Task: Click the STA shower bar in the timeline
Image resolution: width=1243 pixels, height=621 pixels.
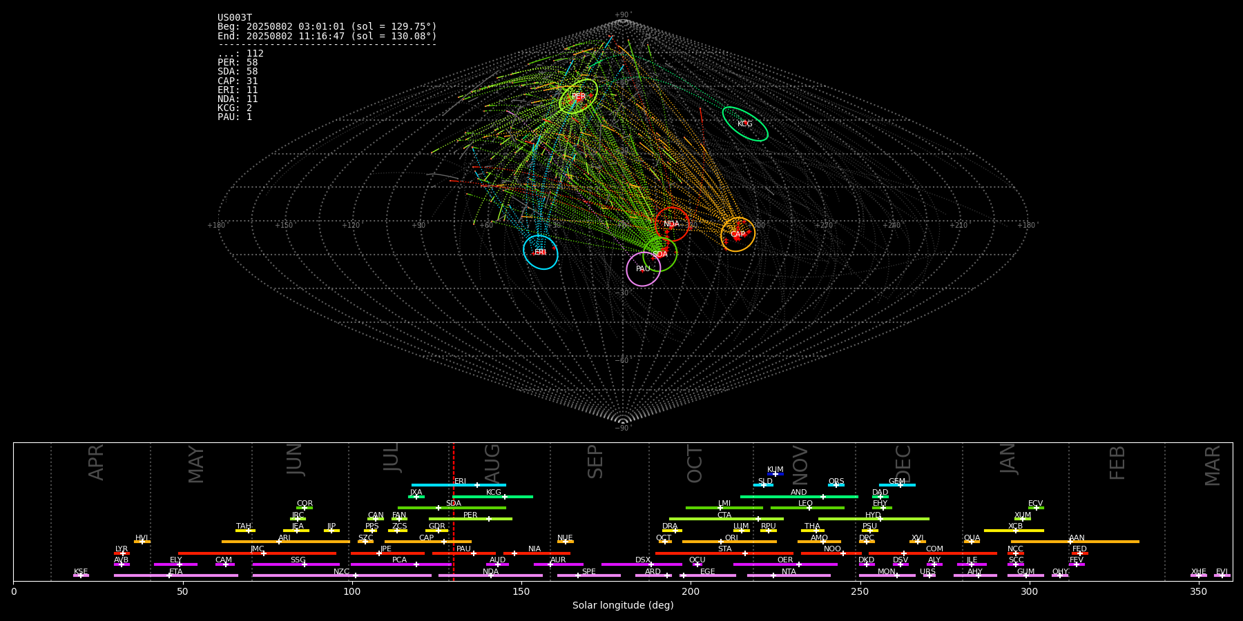Action: (724, 553)
